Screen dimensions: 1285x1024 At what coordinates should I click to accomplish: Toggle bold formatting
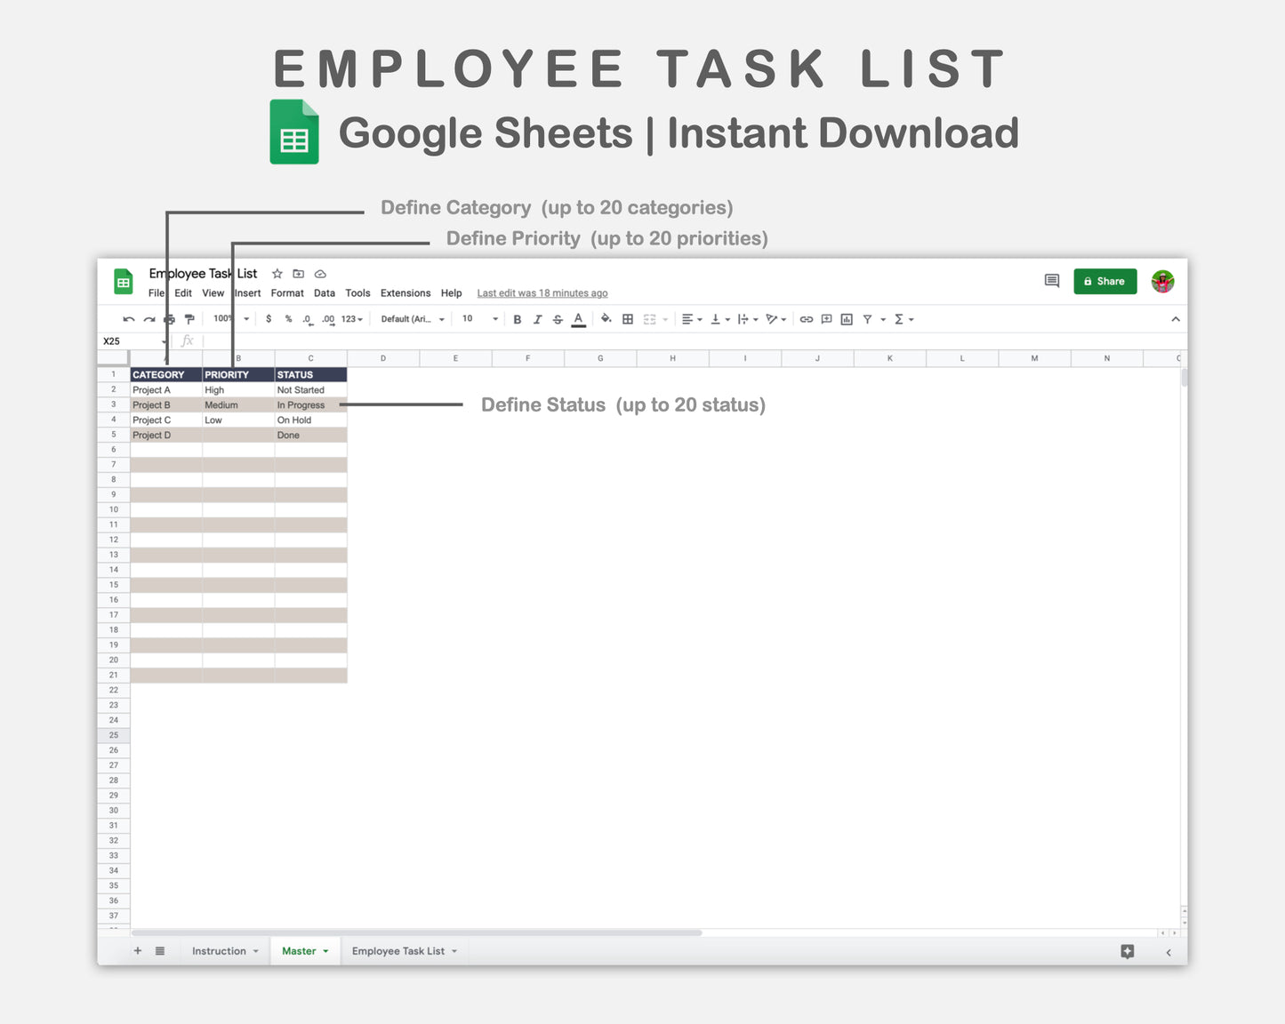pyautogui.click(x=518, y=318)
